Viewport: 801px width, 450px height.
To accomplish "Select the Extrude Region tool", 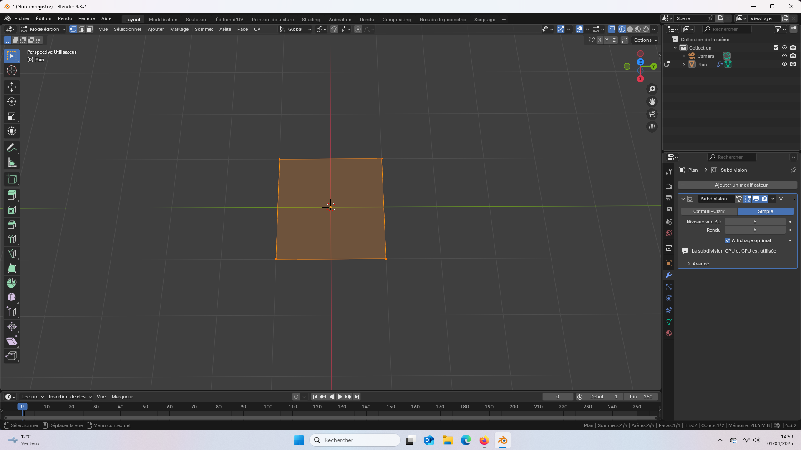I will [x=12, y=195].
